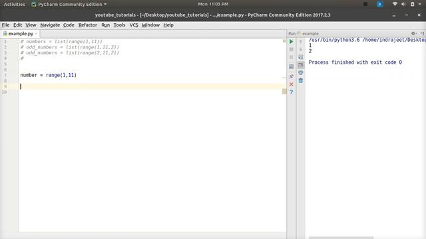Click the horizontal scrollbar in Run console
This screenshot has width=426, height=239.
pos(341,238)
